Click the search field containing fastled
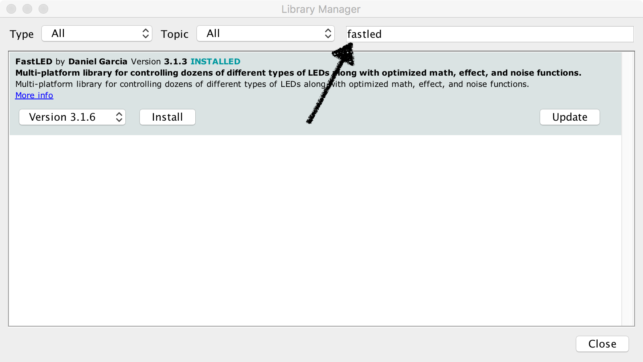 tap(490, 34)
